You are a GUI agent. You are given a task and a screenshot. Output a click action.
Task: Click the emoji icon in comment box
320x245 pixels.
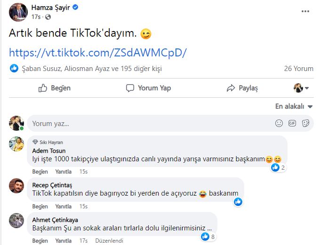coord(279,123)
